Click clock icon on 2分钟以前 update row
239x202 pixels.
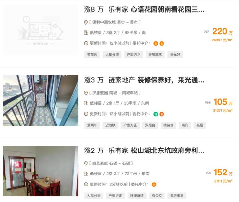(86, 184)
